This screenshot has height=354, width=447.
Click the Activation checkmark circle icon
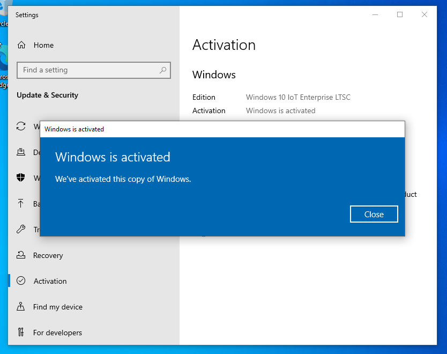pos(21,281)
